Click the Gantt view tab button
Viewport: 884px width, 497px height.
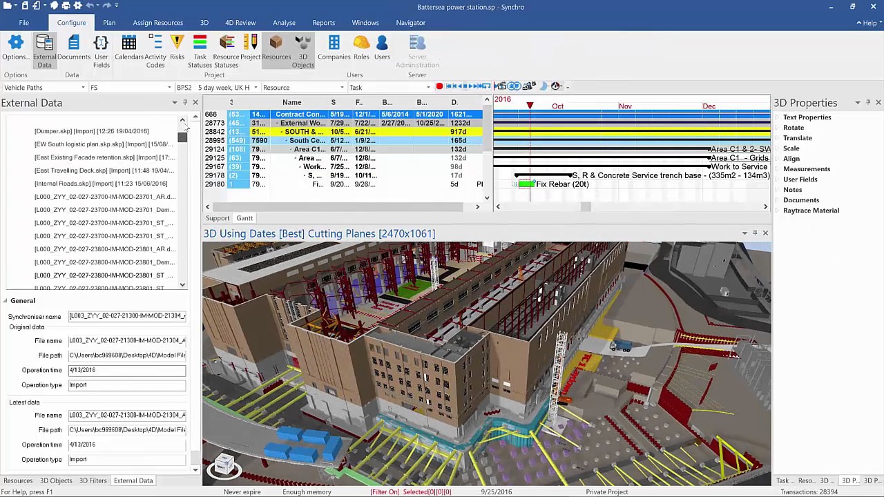click(x=244, y=218)
